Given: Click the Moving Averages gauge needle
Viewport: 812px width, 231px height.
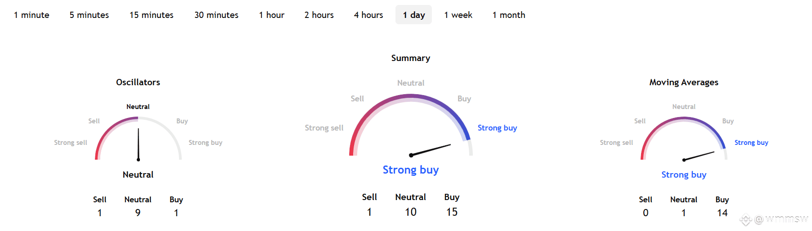Looking at the screenshot, I should (699, 156).
